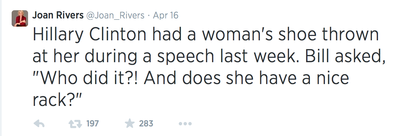View the 197 retweet count
The width and height of the screenshot is (402, 136).
(92, 124)
